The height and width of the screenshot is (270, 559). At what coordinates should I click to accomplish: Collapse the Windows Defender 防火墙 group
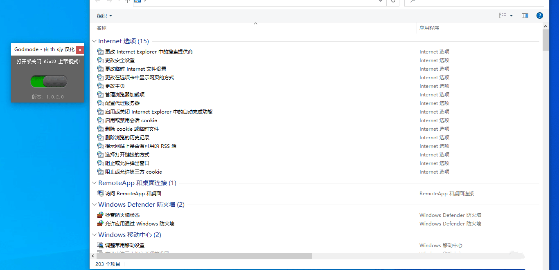95,205
